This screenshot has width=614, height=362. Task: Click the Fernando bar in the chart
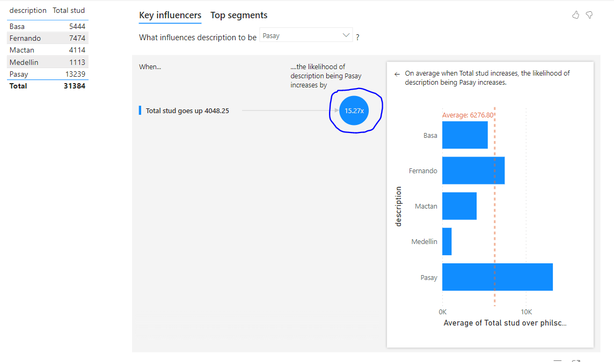473,171
